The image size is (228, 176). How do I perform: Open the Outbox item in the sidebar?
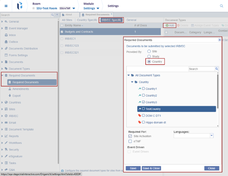(x=14, y=42)
